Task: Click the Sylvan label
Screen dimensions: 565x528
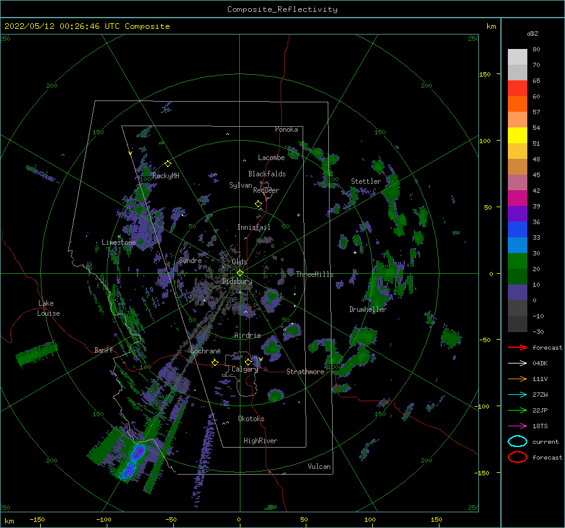Action: [x=240, y=186]
